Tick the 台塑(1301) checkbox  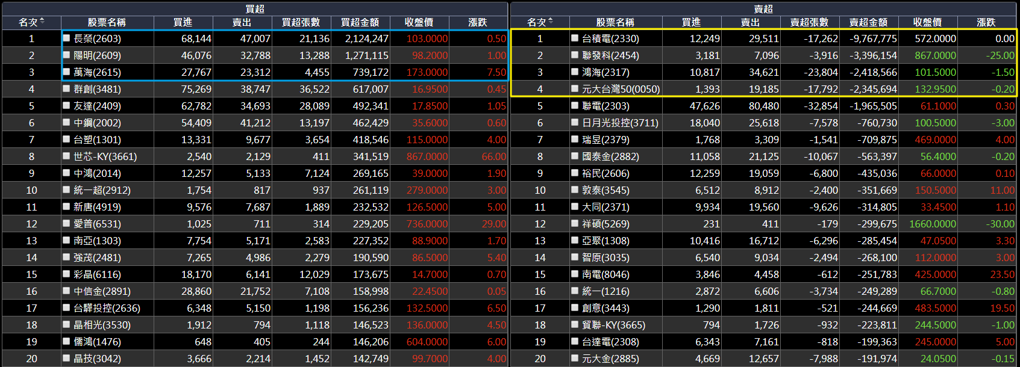point(67,139)
